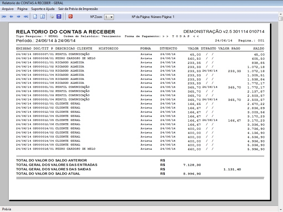Click the HISTORICO column header
283x212 pixels.
point(109,48)
